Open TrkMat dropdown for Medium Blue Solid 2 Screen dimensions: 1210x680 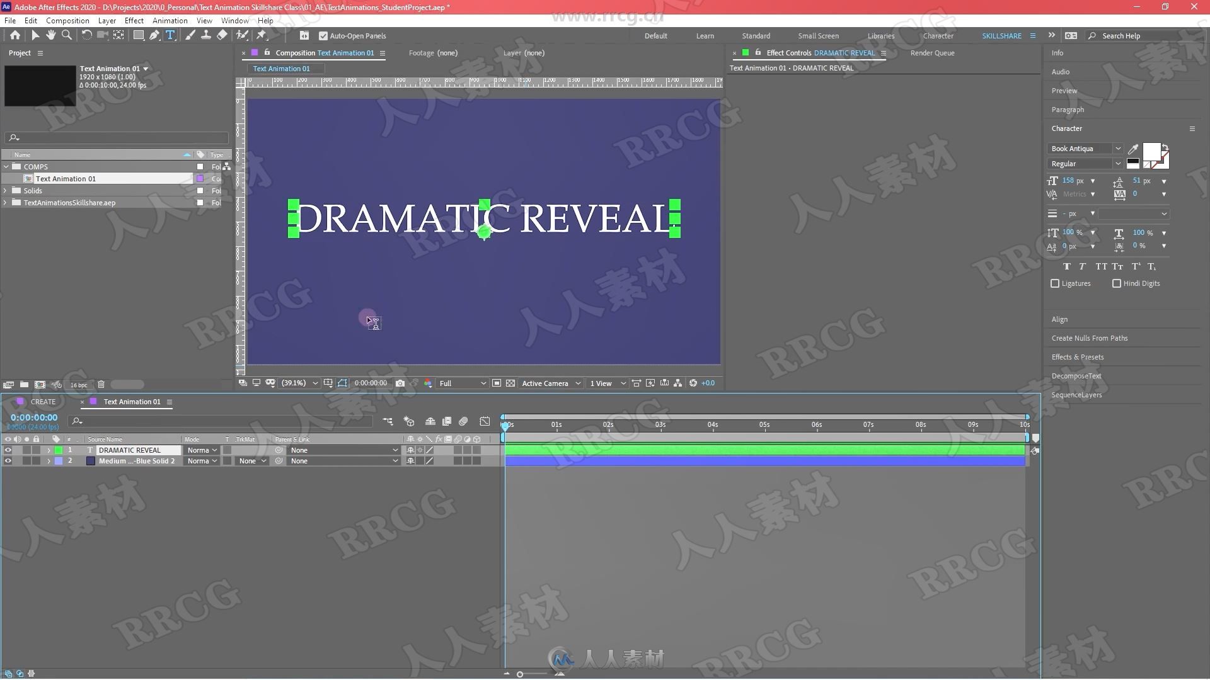[x=252, y=461]
